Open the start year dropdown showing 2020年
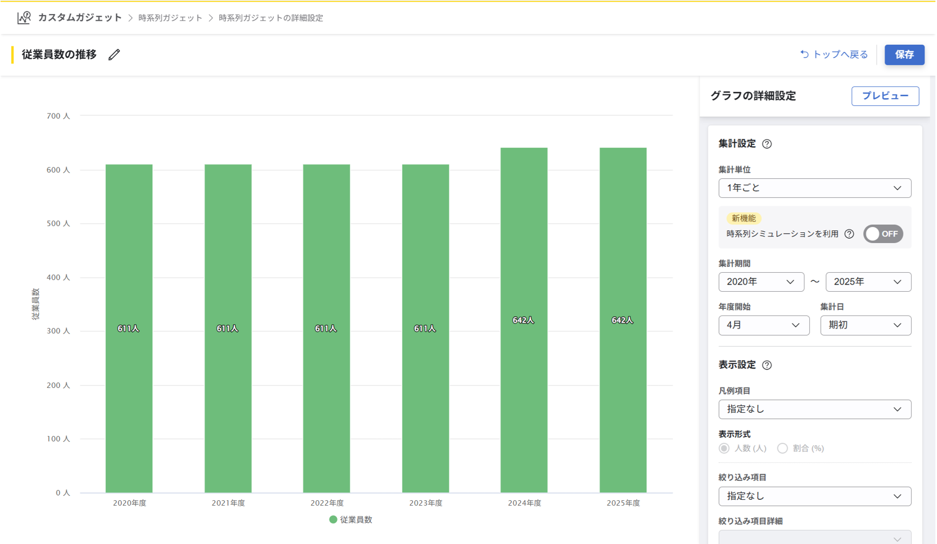The image size is (937, 544). pyautogui.click(x=761, y=282)
